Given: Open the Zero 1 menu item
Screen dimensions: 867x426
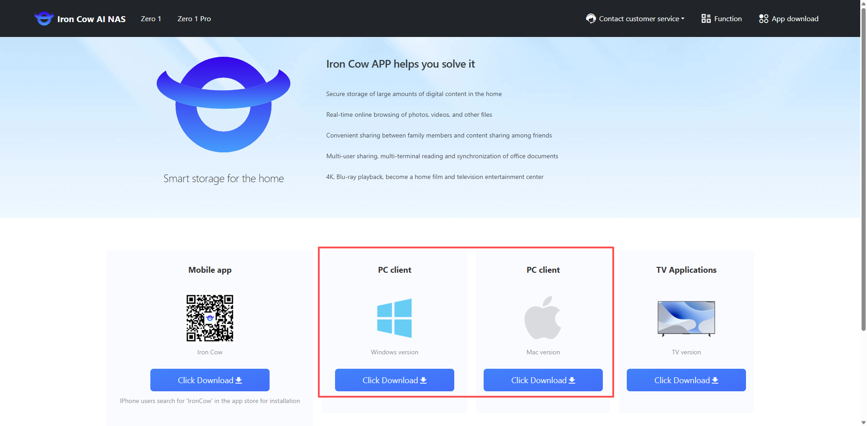Looking at the screenshot, I should (x=151, y=18).
